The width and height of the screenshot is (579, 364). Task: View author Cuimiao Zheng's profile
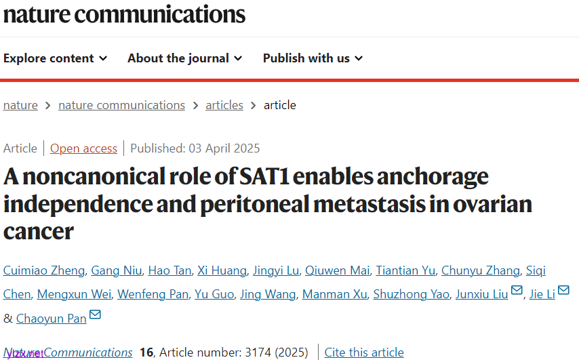(44, 271)
